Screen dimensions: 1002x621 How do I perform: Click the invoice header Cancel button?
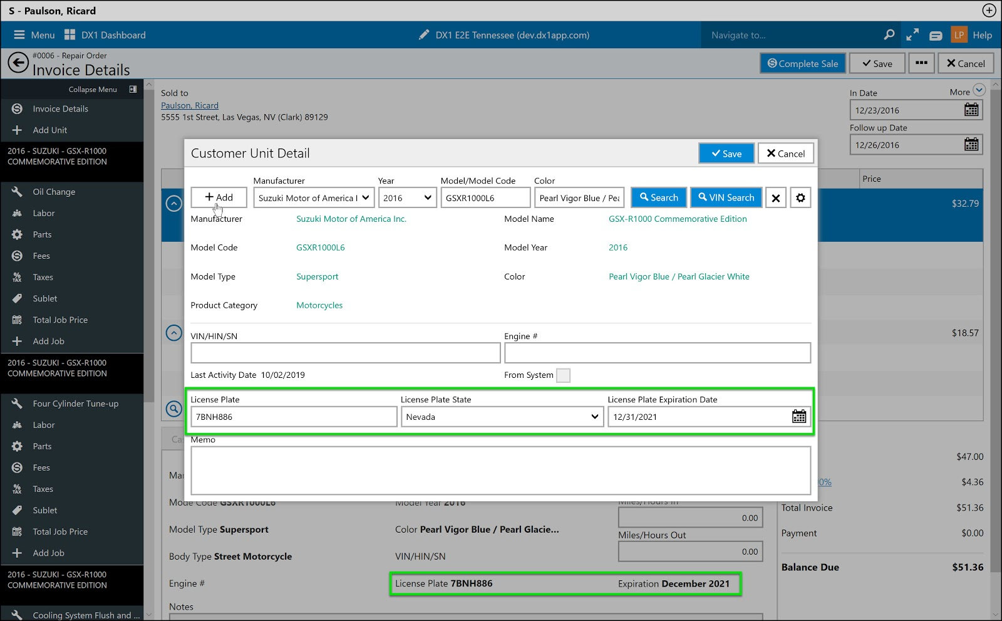[966, 63]
